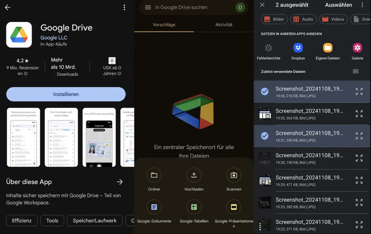
Task: Open the Google-Dokumente creation icon
Action: [x=154, y=207]
